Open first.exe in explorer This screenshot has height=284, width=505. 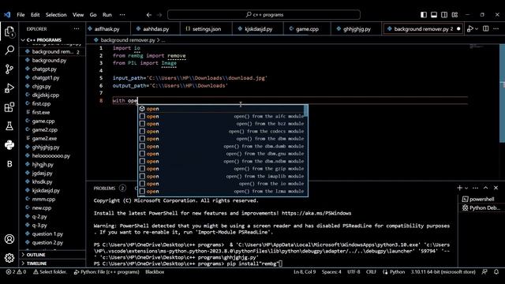41,112
